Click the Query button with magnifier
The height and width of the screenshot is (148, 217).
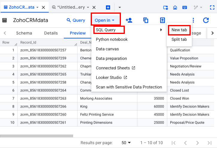pos(76,20)
